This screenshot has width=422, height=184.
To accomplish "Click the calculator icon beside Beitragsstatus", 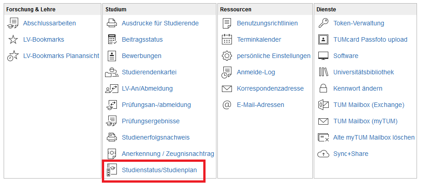I will click(x=112, y=39).
